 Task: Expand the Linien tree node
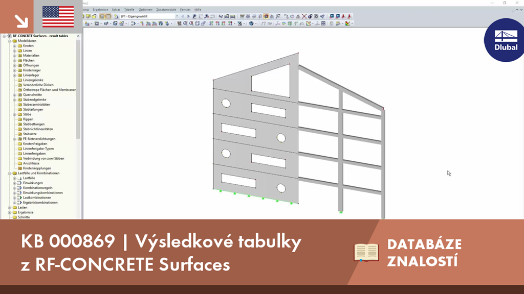tap(15, 51)
